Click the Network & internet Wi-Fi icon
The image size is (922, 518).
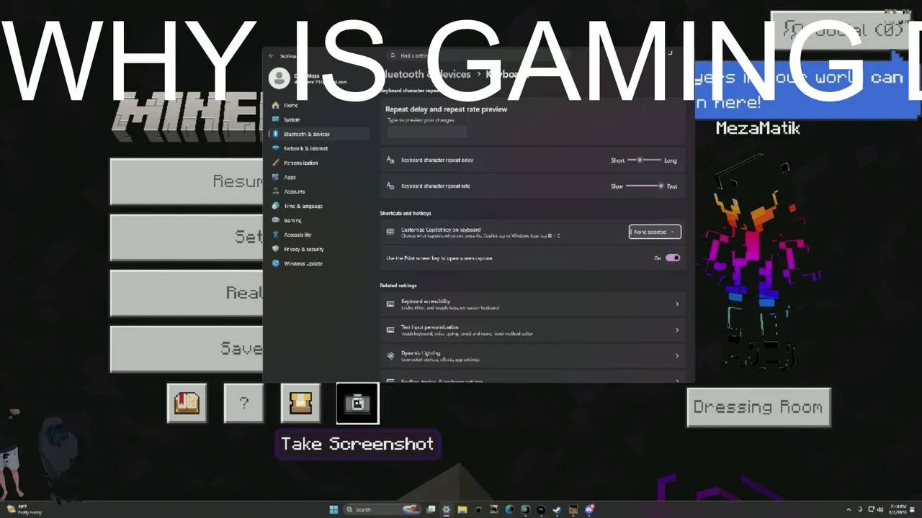pyautogui.click(x=276, y=148)
